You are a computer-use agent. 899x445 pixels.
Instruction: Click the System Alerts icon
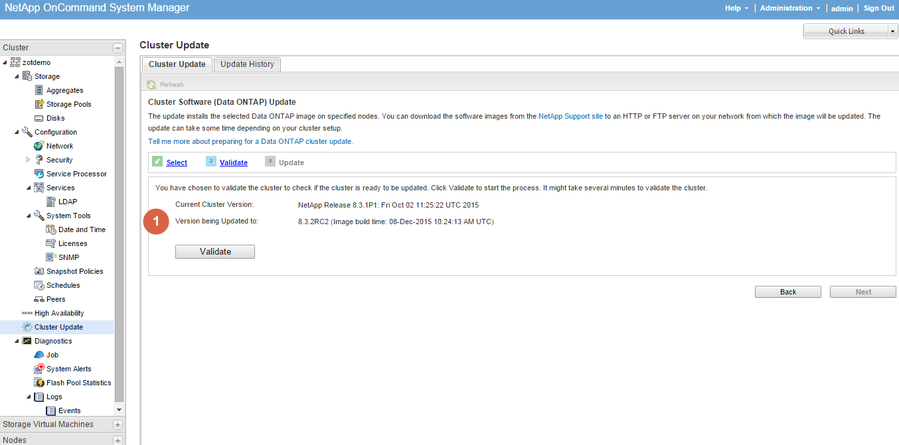pyautogui.click(x=39, y=369)
